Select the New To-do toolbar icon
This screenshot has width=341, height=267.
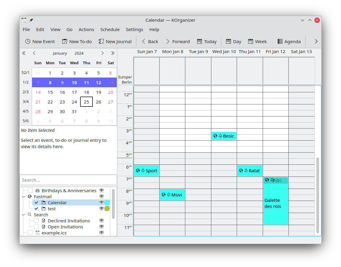pos(76,41)
